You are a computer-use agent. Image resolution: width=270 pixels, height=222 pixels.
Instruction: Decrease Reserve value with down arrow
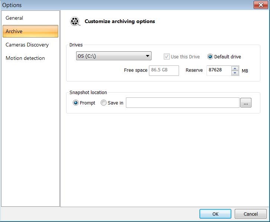click(x=235, y=73)
